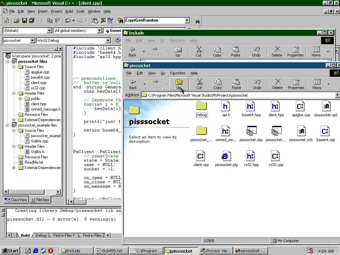Select the api.h file icon
Viewport: 340px width, 255px height.
coord(226,109)
